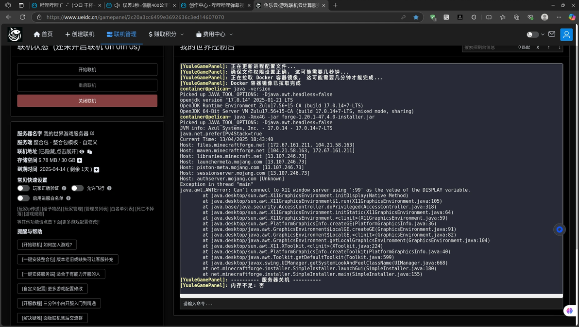
Task: Click the red 关闭联机 button
Action: 87,100
